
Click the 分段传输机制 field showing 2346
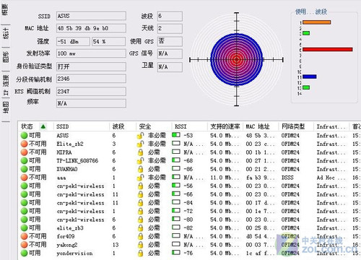[91, 79]
